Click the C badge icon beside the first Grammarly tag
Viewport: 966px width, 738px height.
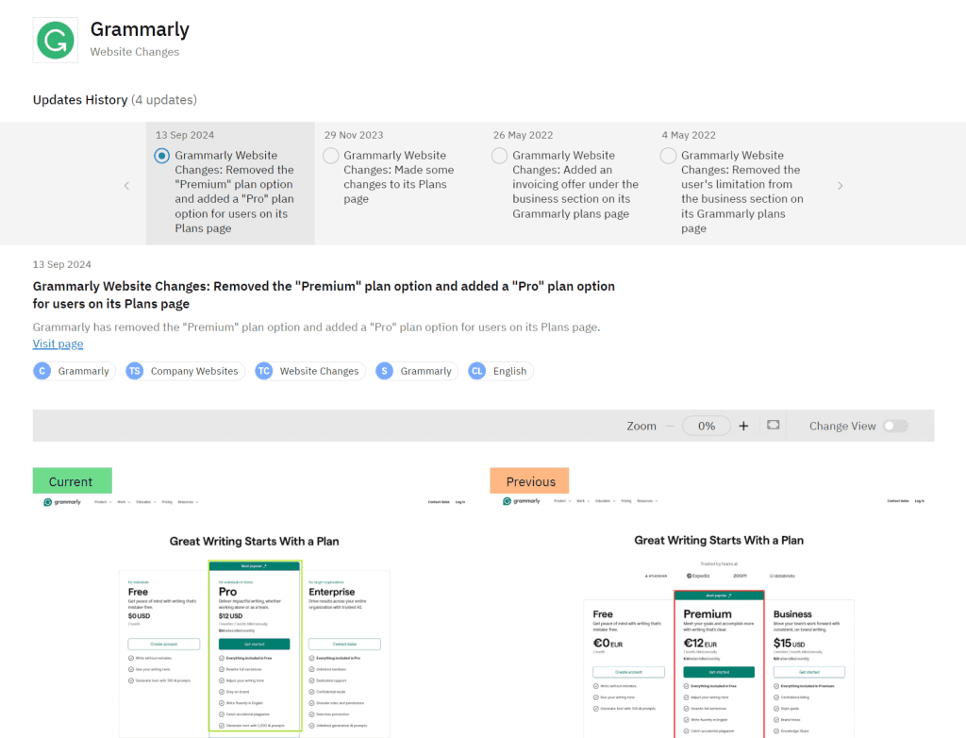pos(42,371)
